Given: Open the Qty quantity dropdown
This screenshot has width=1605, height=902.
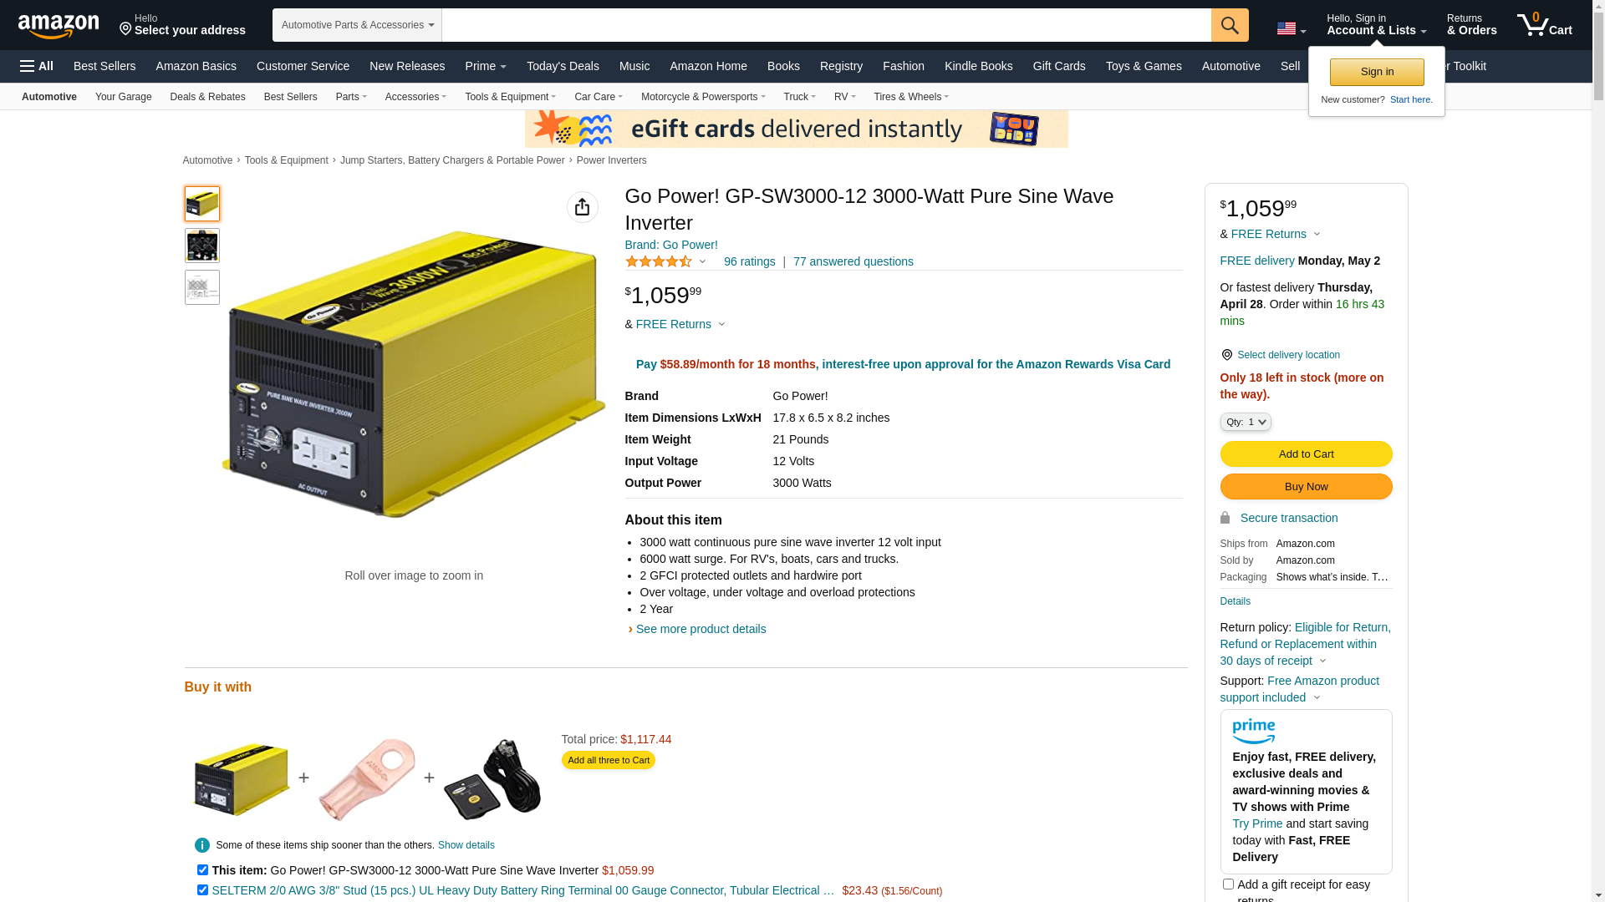Looking at the screenshot, I should click(1246, 422).
